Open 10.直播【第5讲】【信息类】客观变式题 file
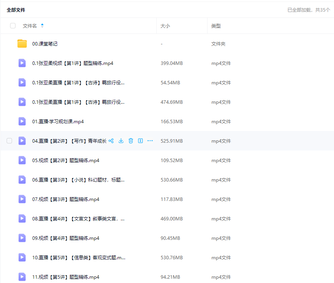Image resolution: width=334 pixels, height=283 pixels. tap(78, 258)
